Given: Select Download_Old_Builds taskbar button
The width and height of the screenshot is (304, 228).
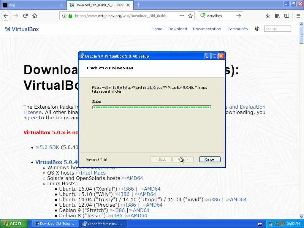Looking at the screenshot, I should pyautogui.click(x=55, y=224).
